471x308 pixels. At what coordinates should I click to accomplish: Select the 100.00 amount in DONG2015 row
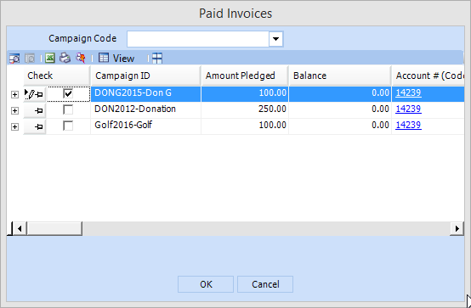[245, 94]
